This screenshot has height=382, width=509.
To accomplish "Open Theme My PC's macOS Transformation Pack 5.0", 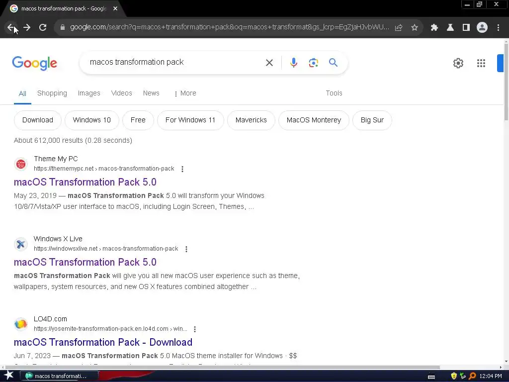I will pyautogui.click(x=85, y=182).
